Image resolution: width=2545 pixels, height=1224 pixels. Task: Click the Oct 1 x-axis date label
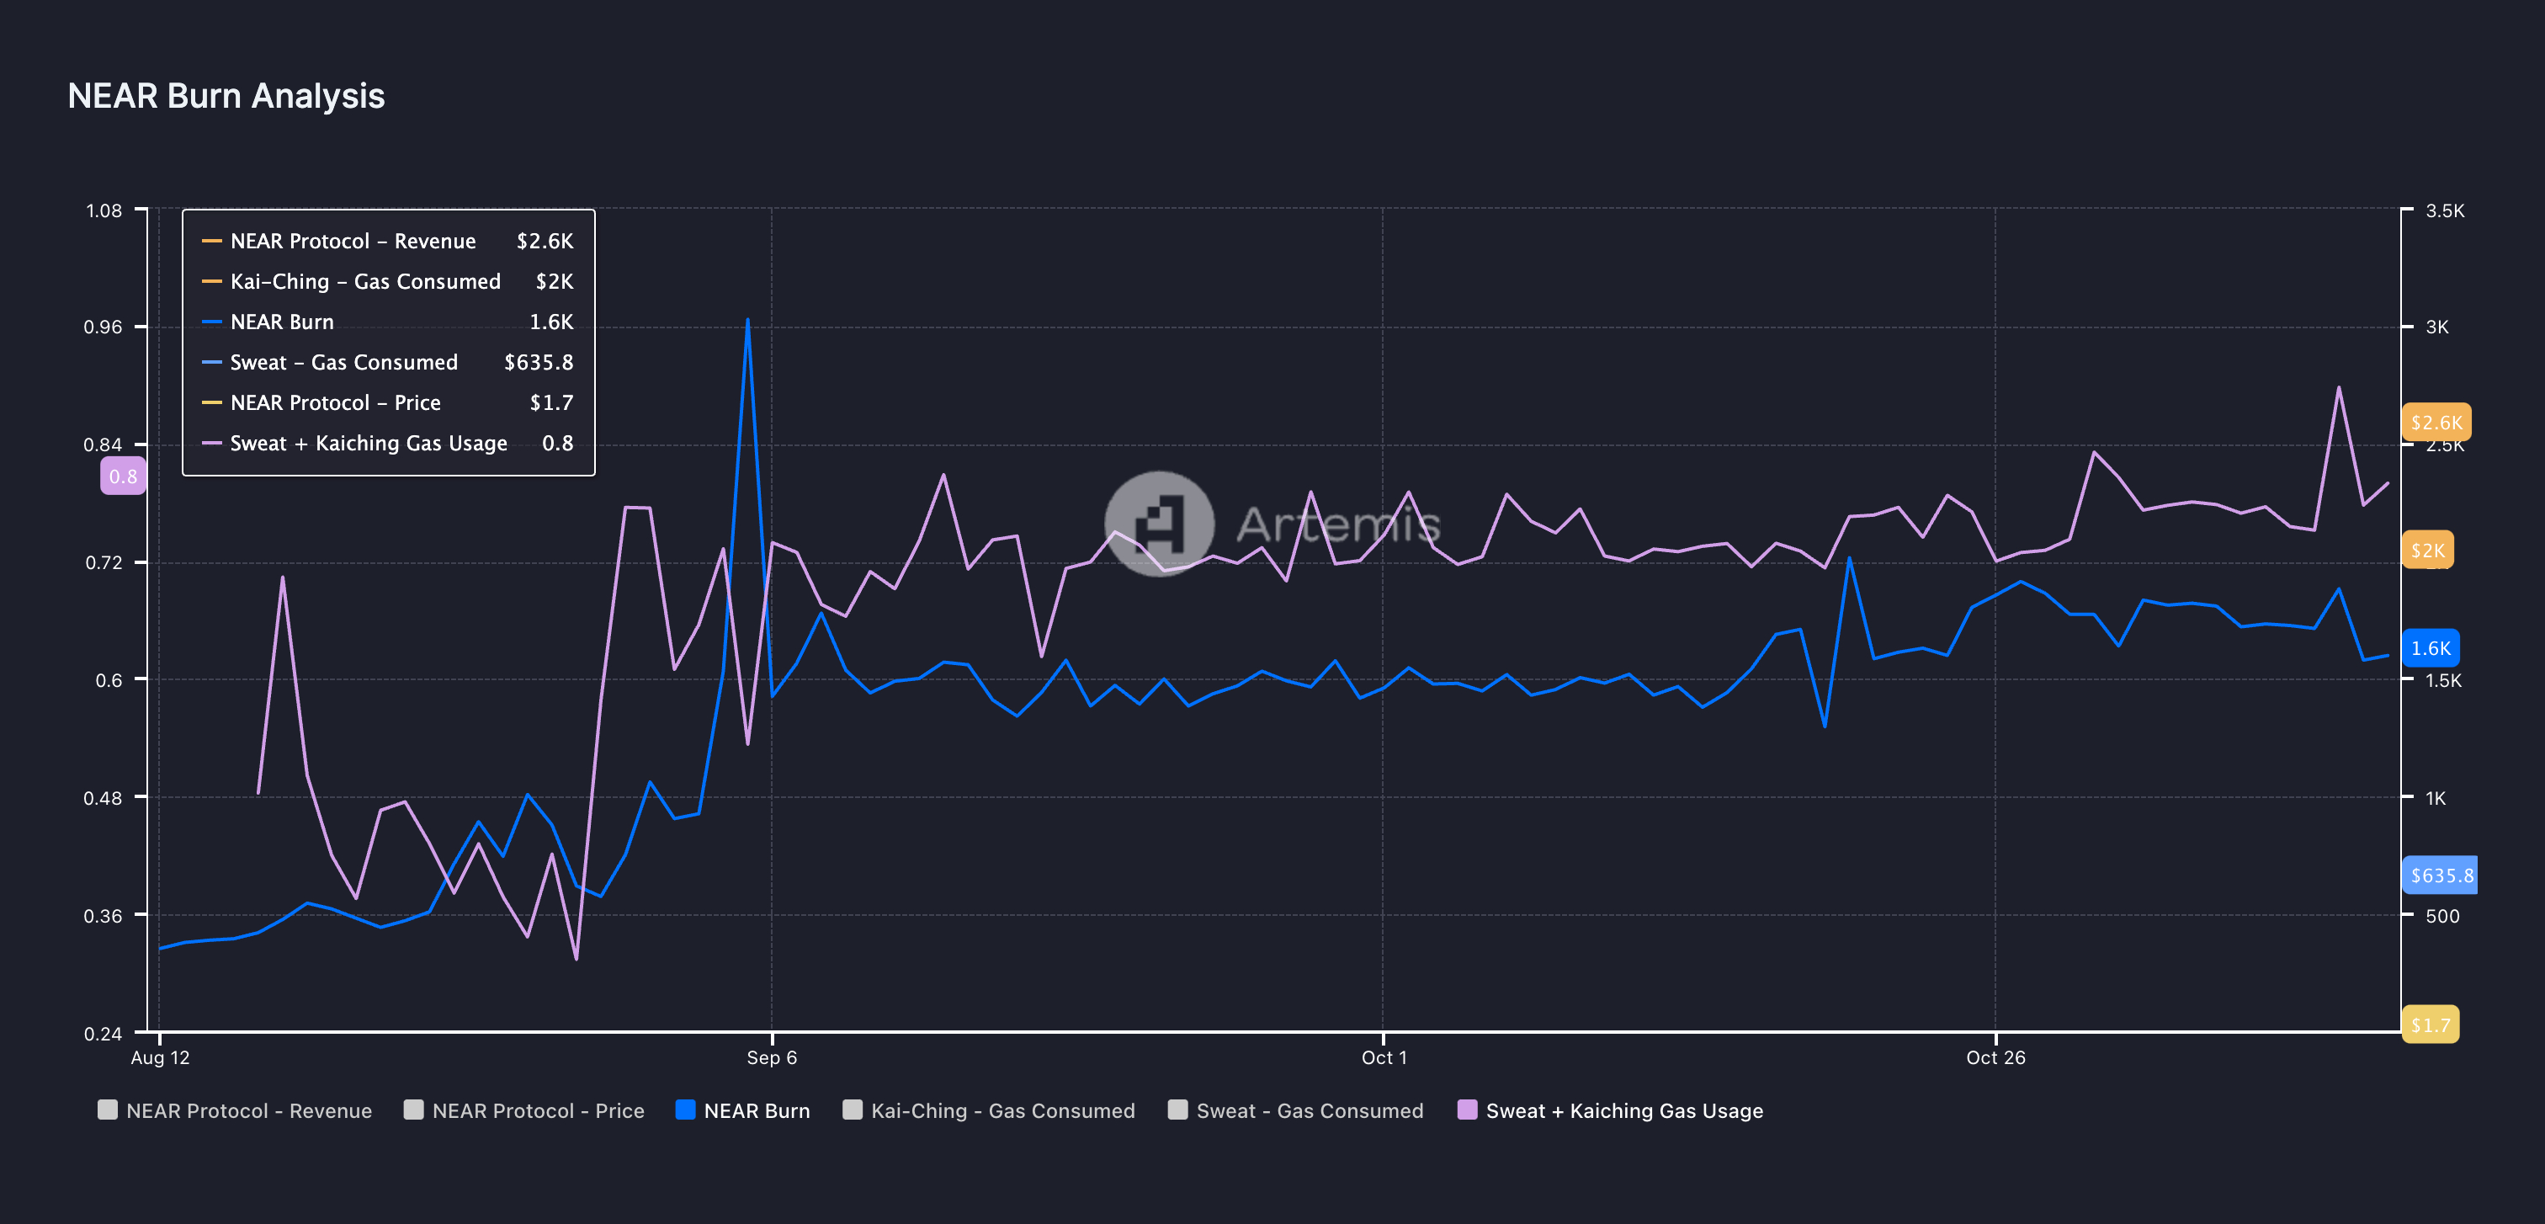click(1383, 1058)
